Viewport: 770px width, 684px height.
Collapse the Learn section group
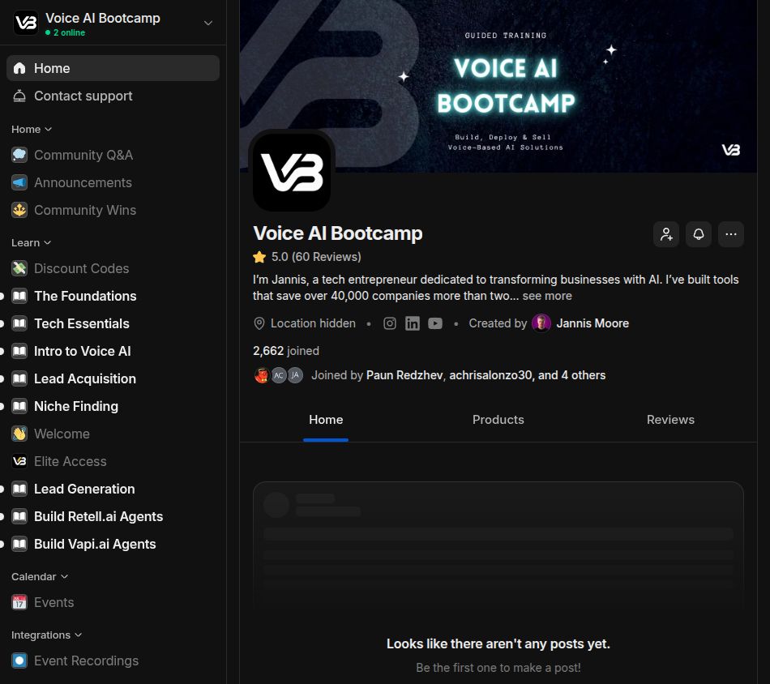31,242
